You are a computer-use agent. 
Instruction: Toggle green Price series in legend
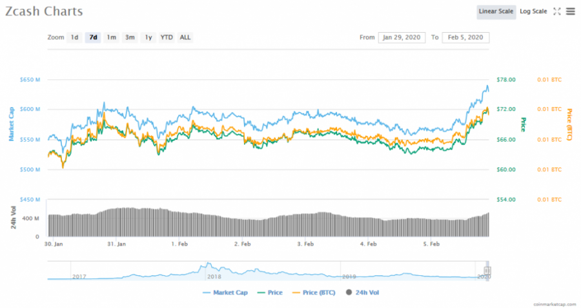pos(270,293)
